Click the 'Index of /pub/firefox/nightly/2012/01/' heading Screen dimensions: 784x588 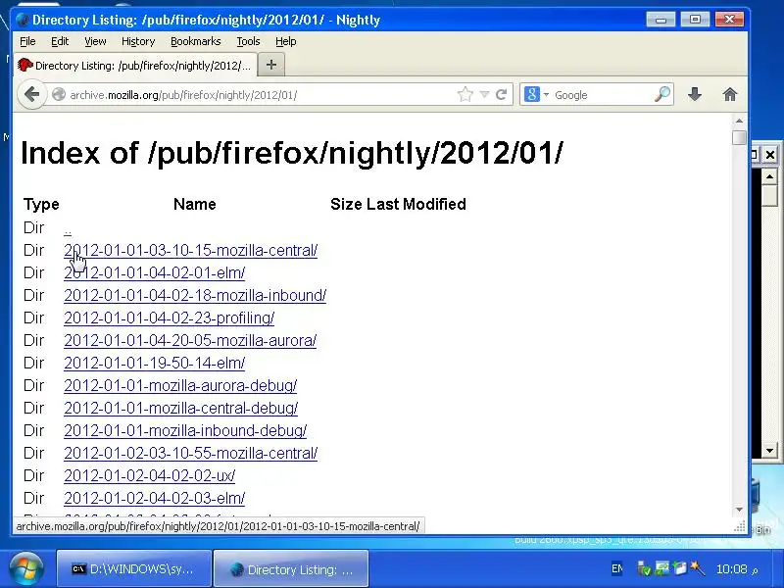(292, 153)
